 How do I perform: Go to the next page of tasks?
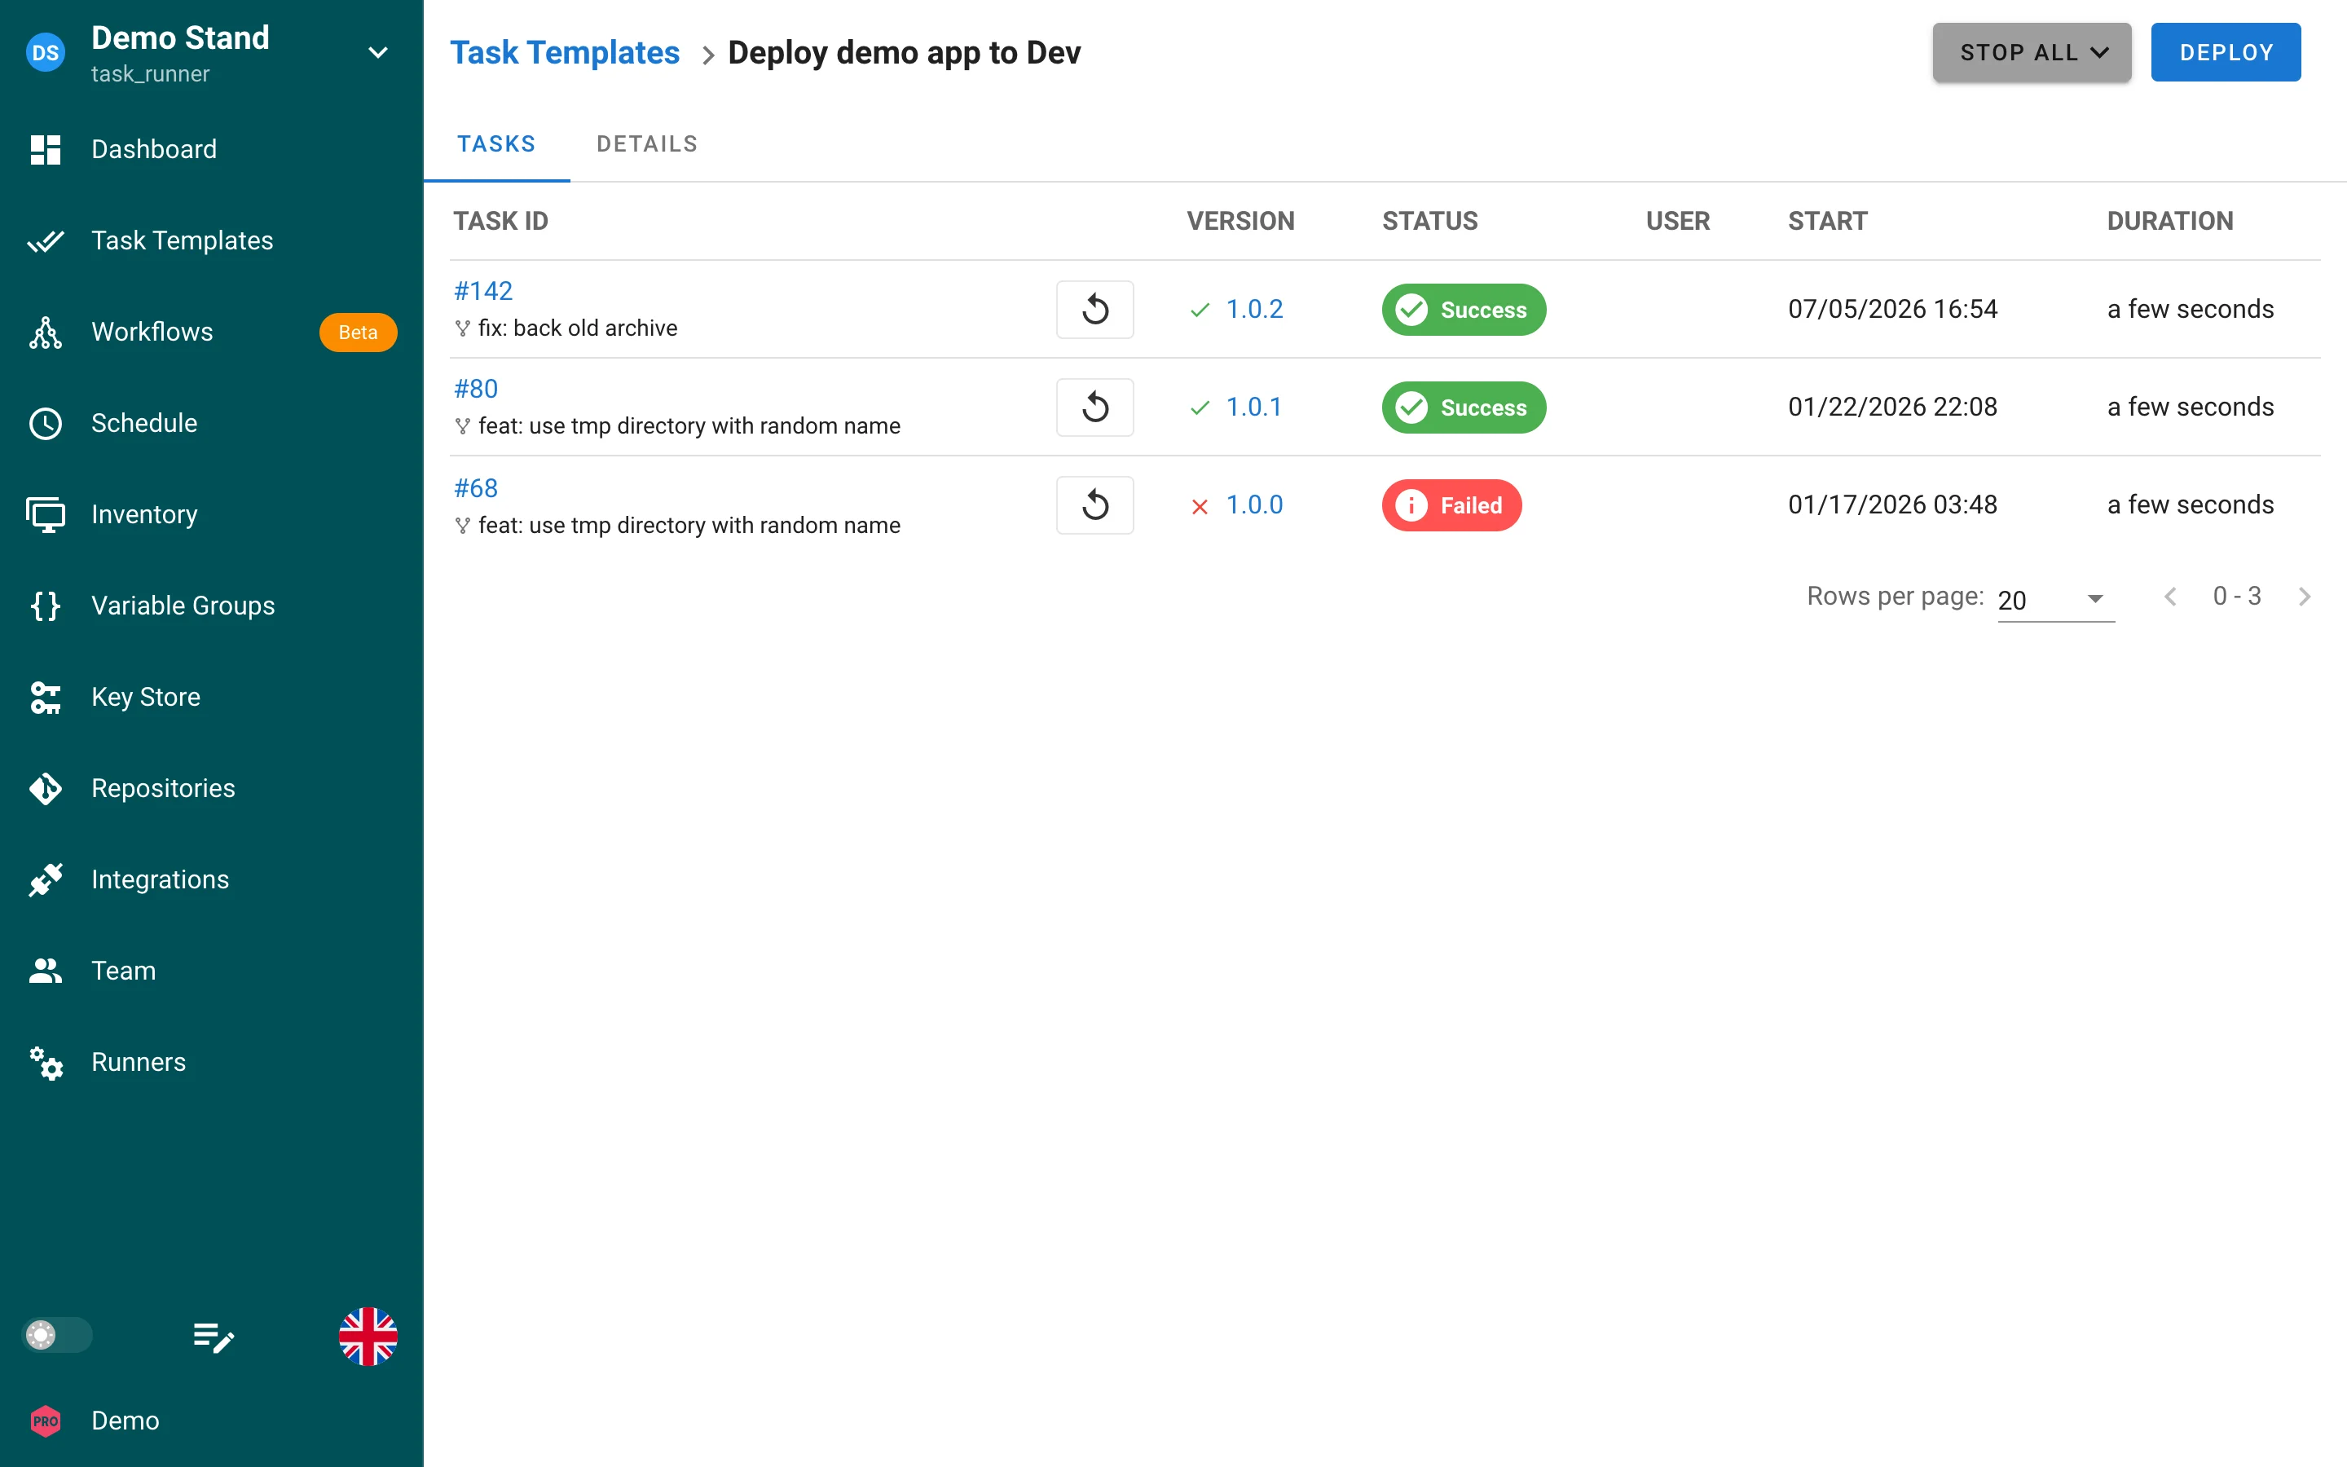[2305, 597]
